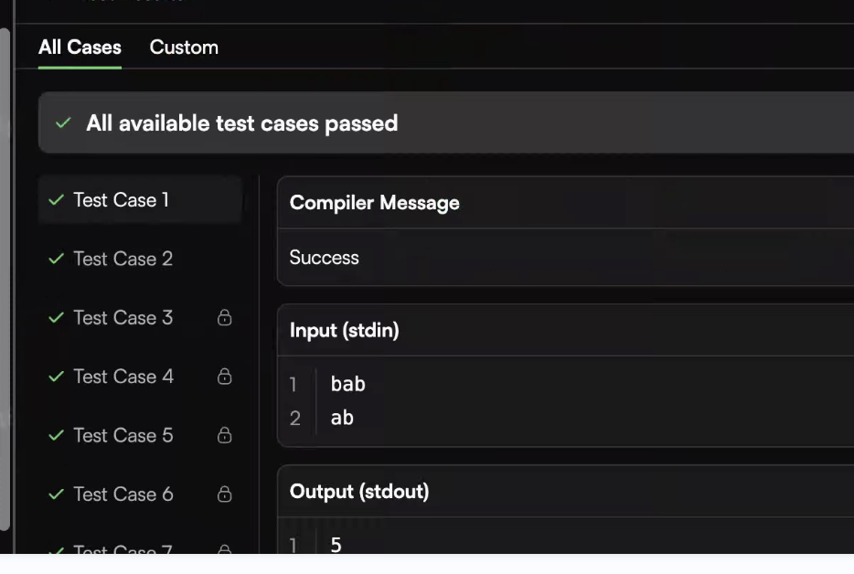Click the lock icon on Test Case 4

click(224, 376)
